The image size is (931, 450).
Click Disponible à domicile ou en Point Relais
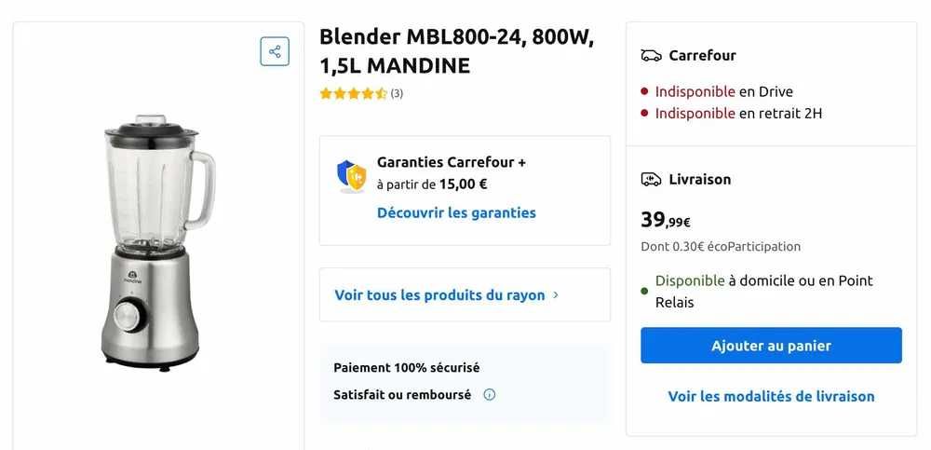pyautogui.click(x=763, y=291)
